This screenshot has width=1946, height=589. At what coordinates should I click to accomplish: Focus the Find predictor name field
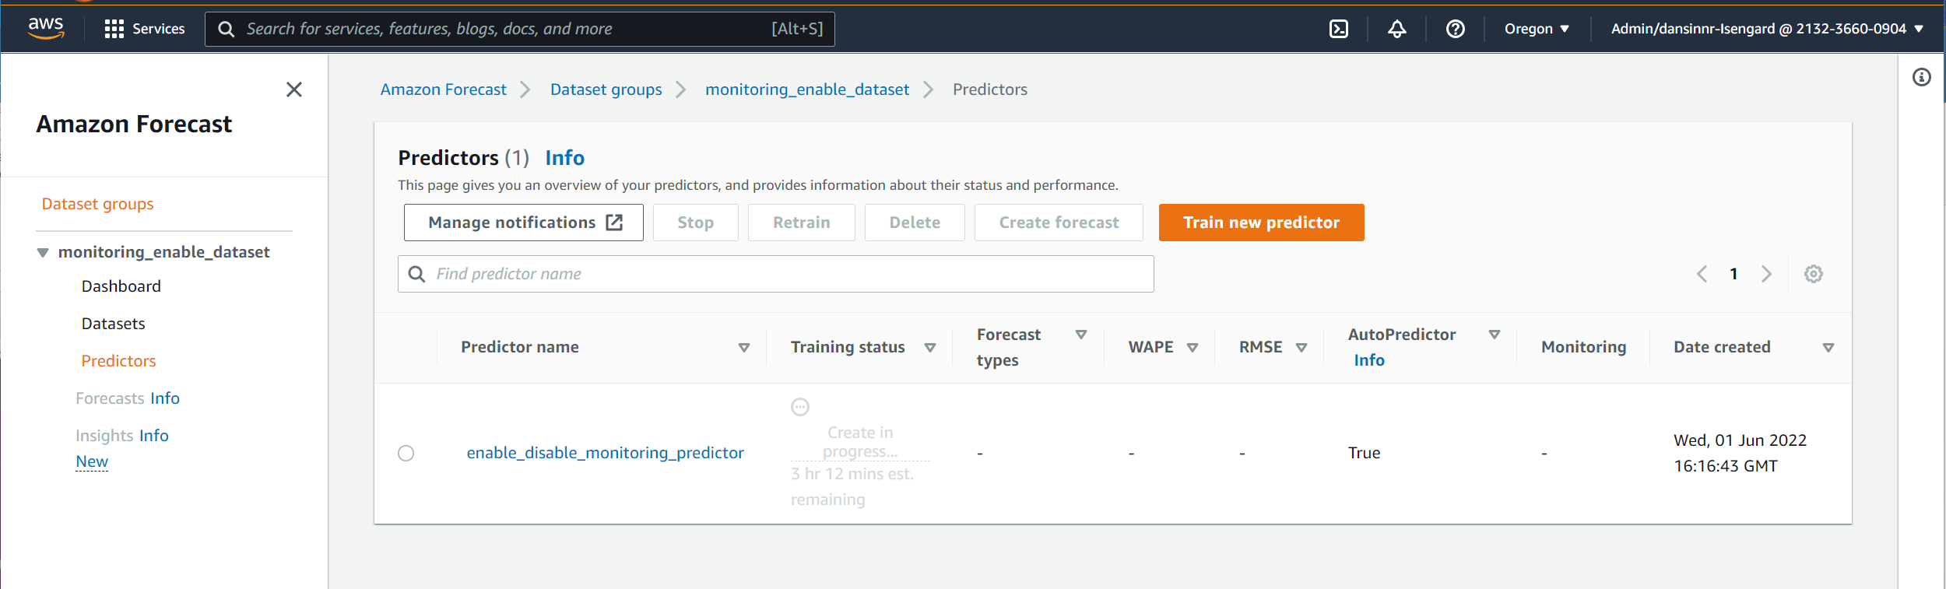(x=776, y=274)
